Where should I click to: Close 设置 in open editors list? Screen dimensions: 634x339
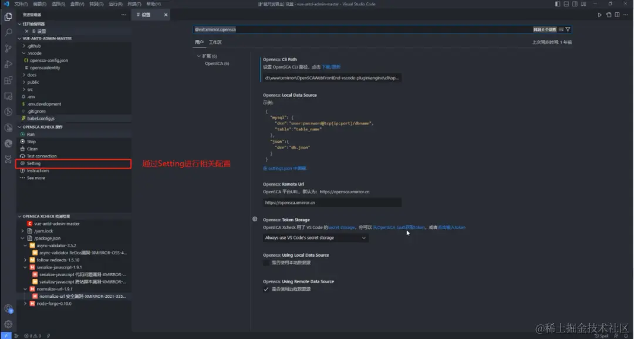click(26, 31)
